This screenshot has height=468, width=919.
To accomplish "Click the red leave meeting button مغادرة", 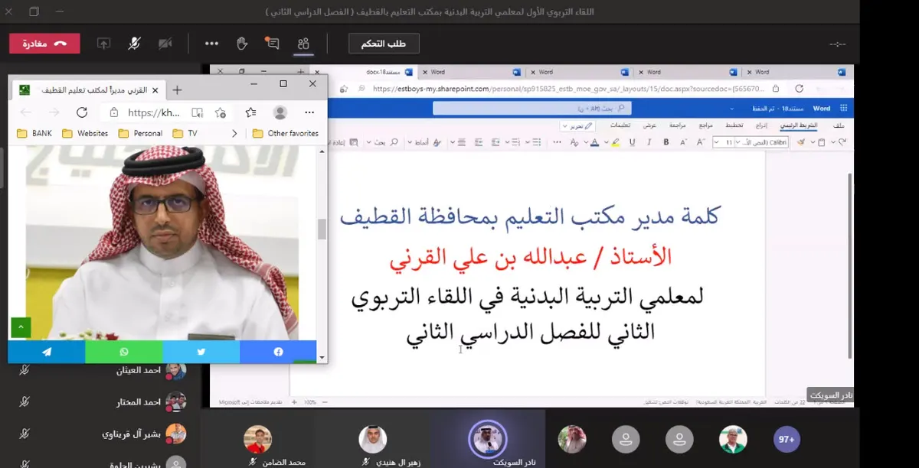I will coord(44,44).
